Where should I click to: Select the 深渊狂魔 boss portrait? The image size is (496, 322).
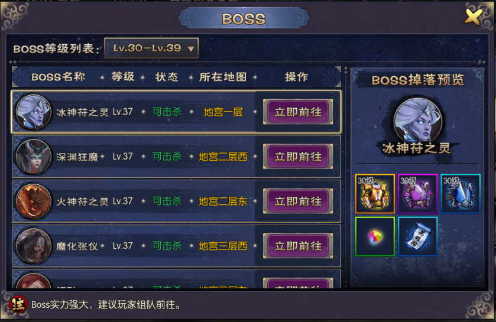[x=34, y=157]
